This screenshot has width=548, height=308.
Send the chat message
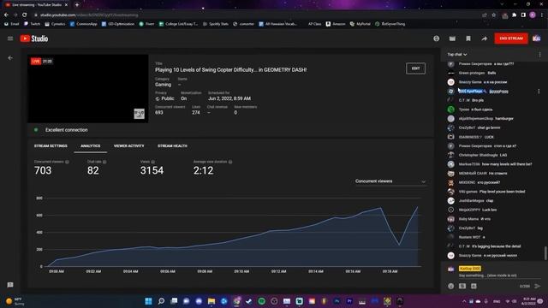pyautogui.click(x=538, y=286)
